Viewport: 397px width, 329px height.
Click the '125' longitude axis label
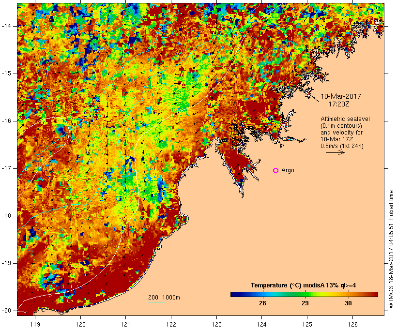pyautogui.click(x=307, y=325)
